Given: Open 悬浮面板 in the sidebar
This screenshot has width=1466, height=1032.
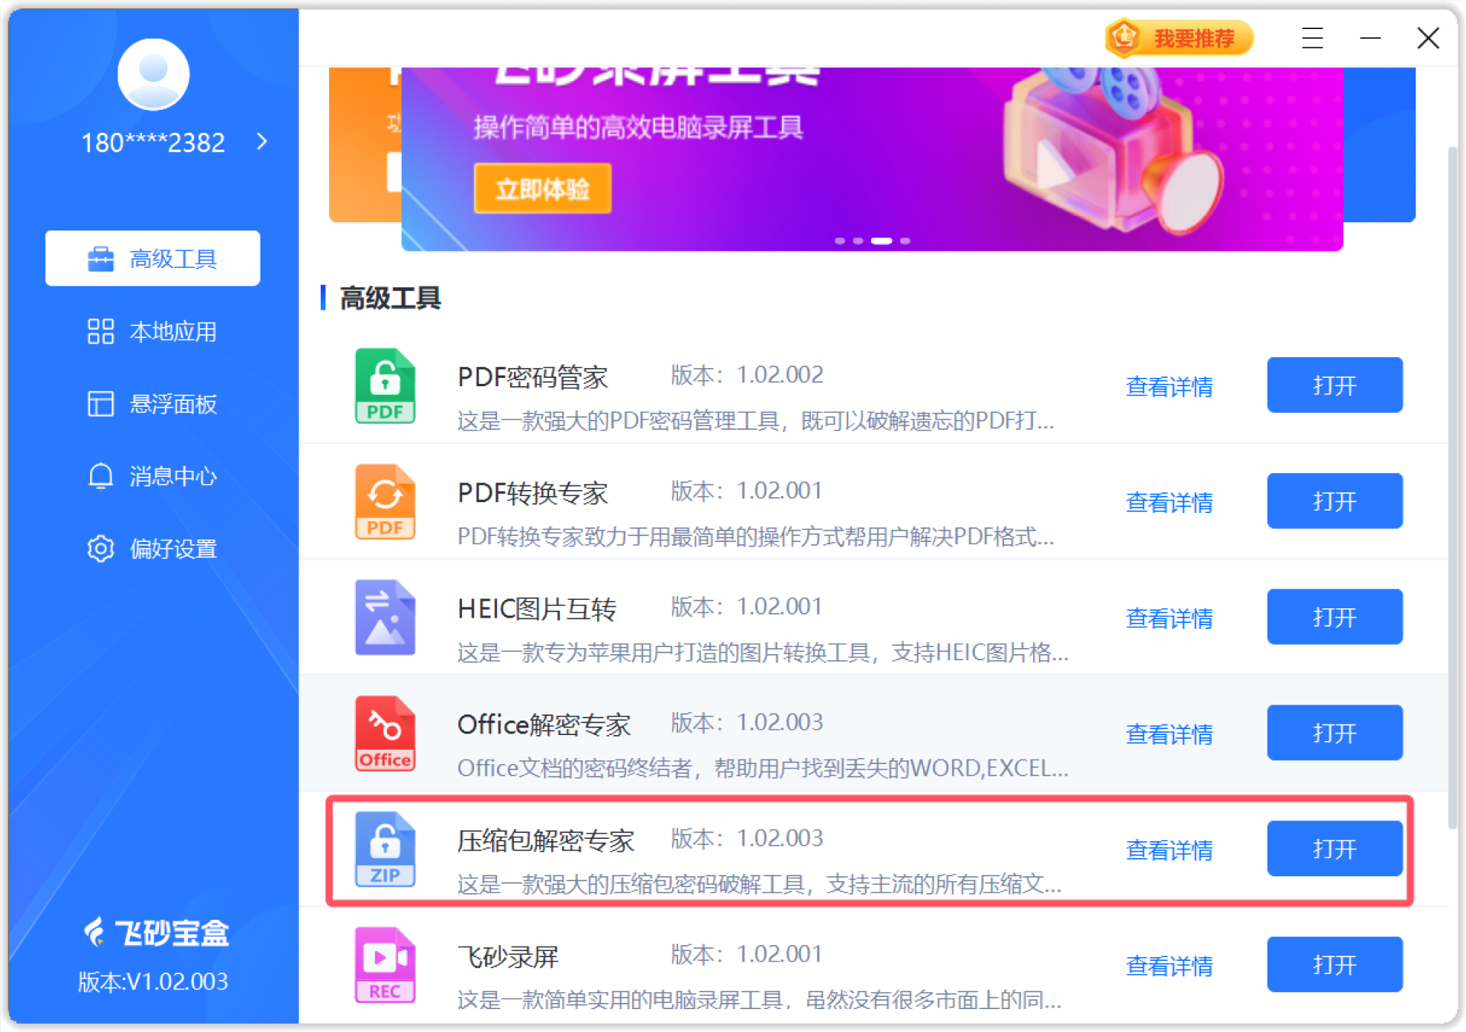Looking at the screenshot, I should point(153,404).
